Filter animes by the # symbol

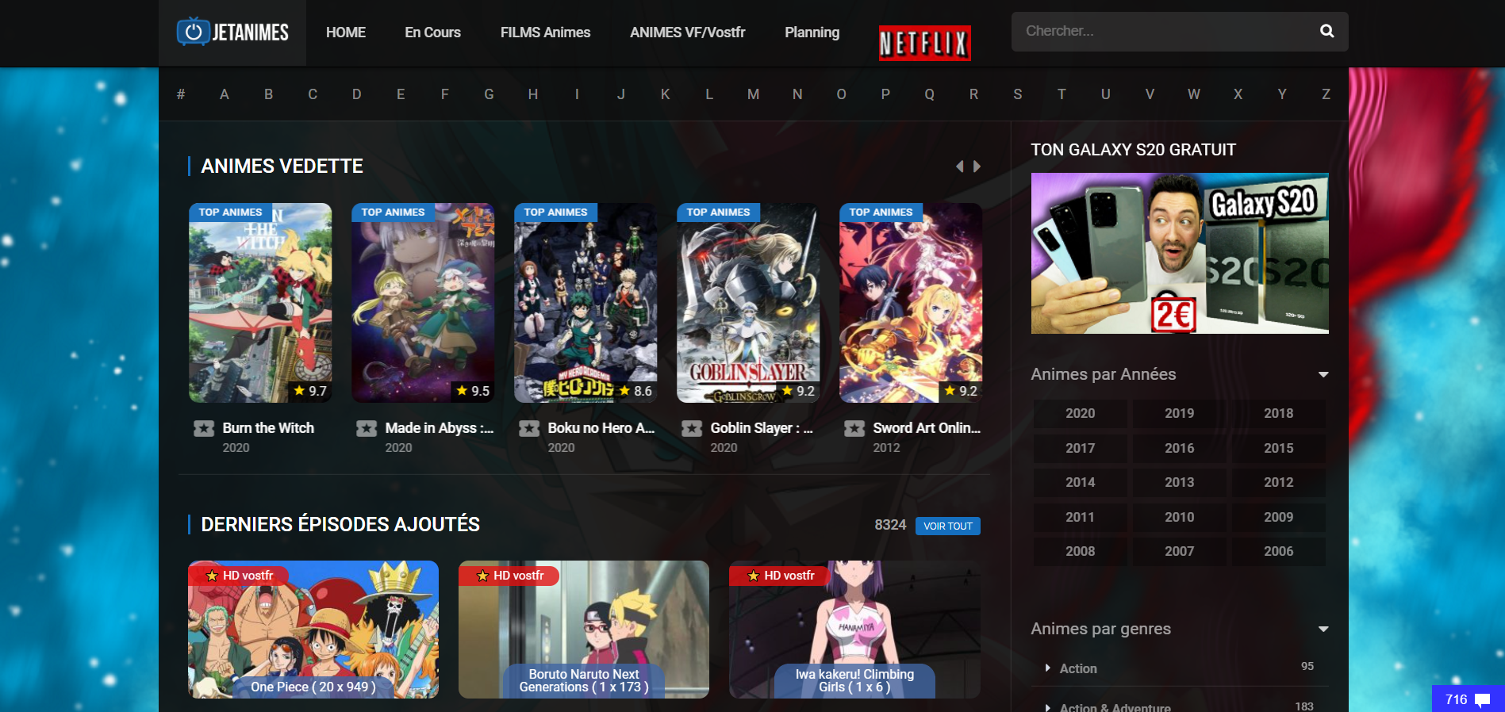pos(181,94)
